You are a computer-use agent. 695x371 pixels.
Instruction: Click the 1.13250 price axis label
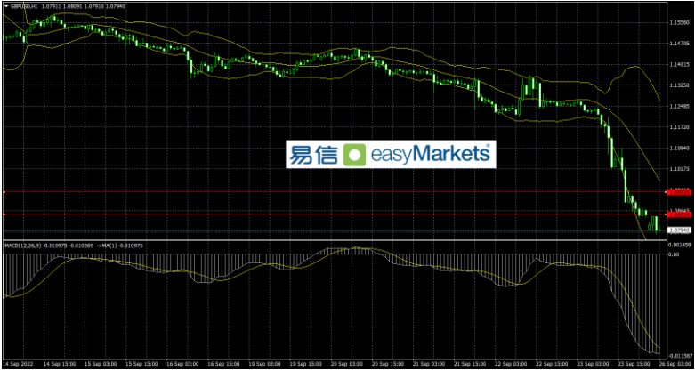(x=682, y=85)
